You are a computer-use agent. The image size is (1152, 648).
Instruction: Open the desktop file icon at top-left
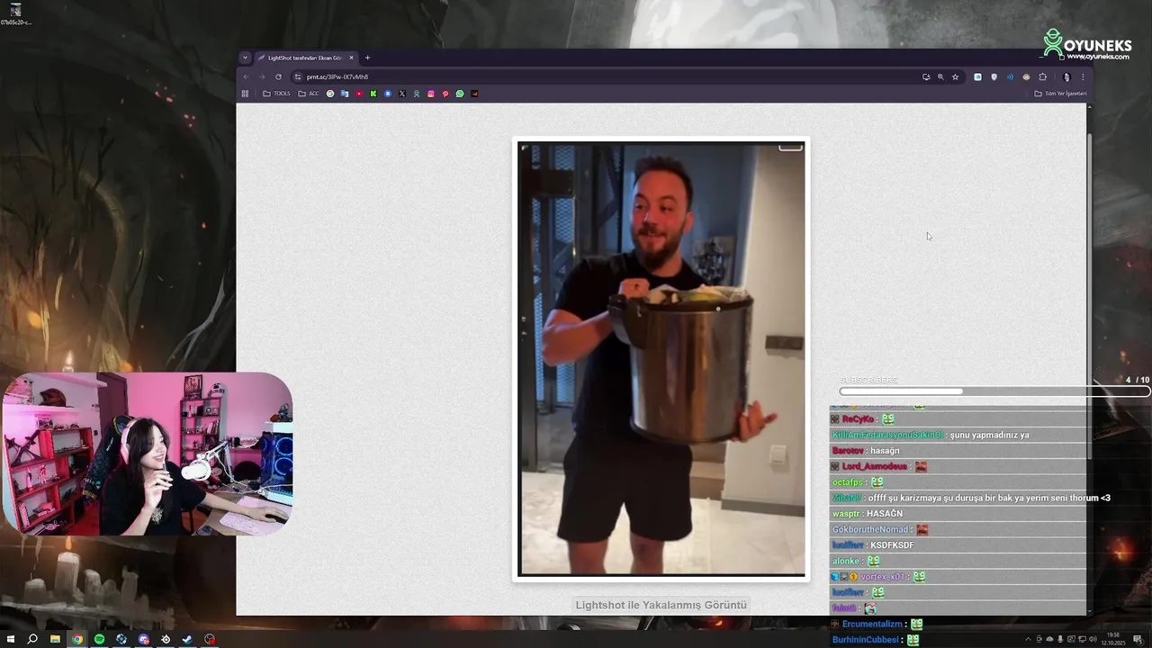click(x=15, y=13)
